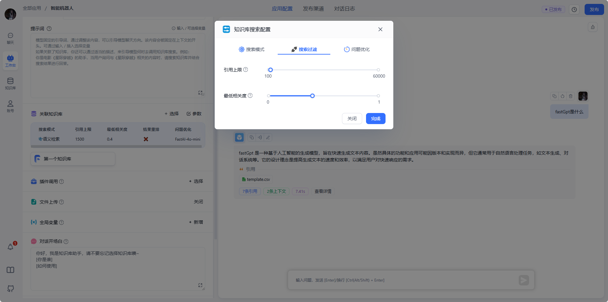Switch to 搜索模式 tab

(x=252, y=49)
